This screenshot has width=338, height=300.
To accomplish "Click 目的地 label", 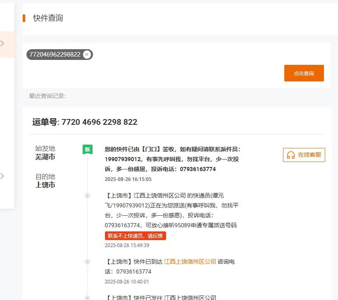I will point(45,176).
